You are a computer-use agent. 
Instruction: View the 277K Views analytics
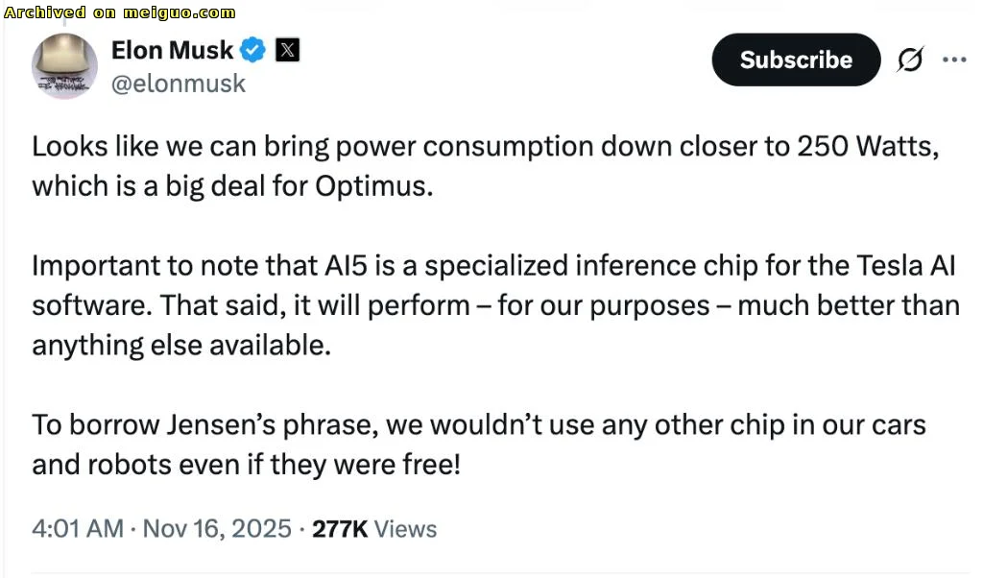tap(374, 529)
